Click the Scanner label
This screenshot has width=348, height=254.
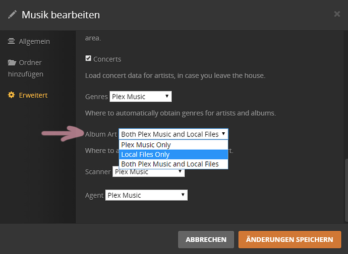click(x=98, y=172)
